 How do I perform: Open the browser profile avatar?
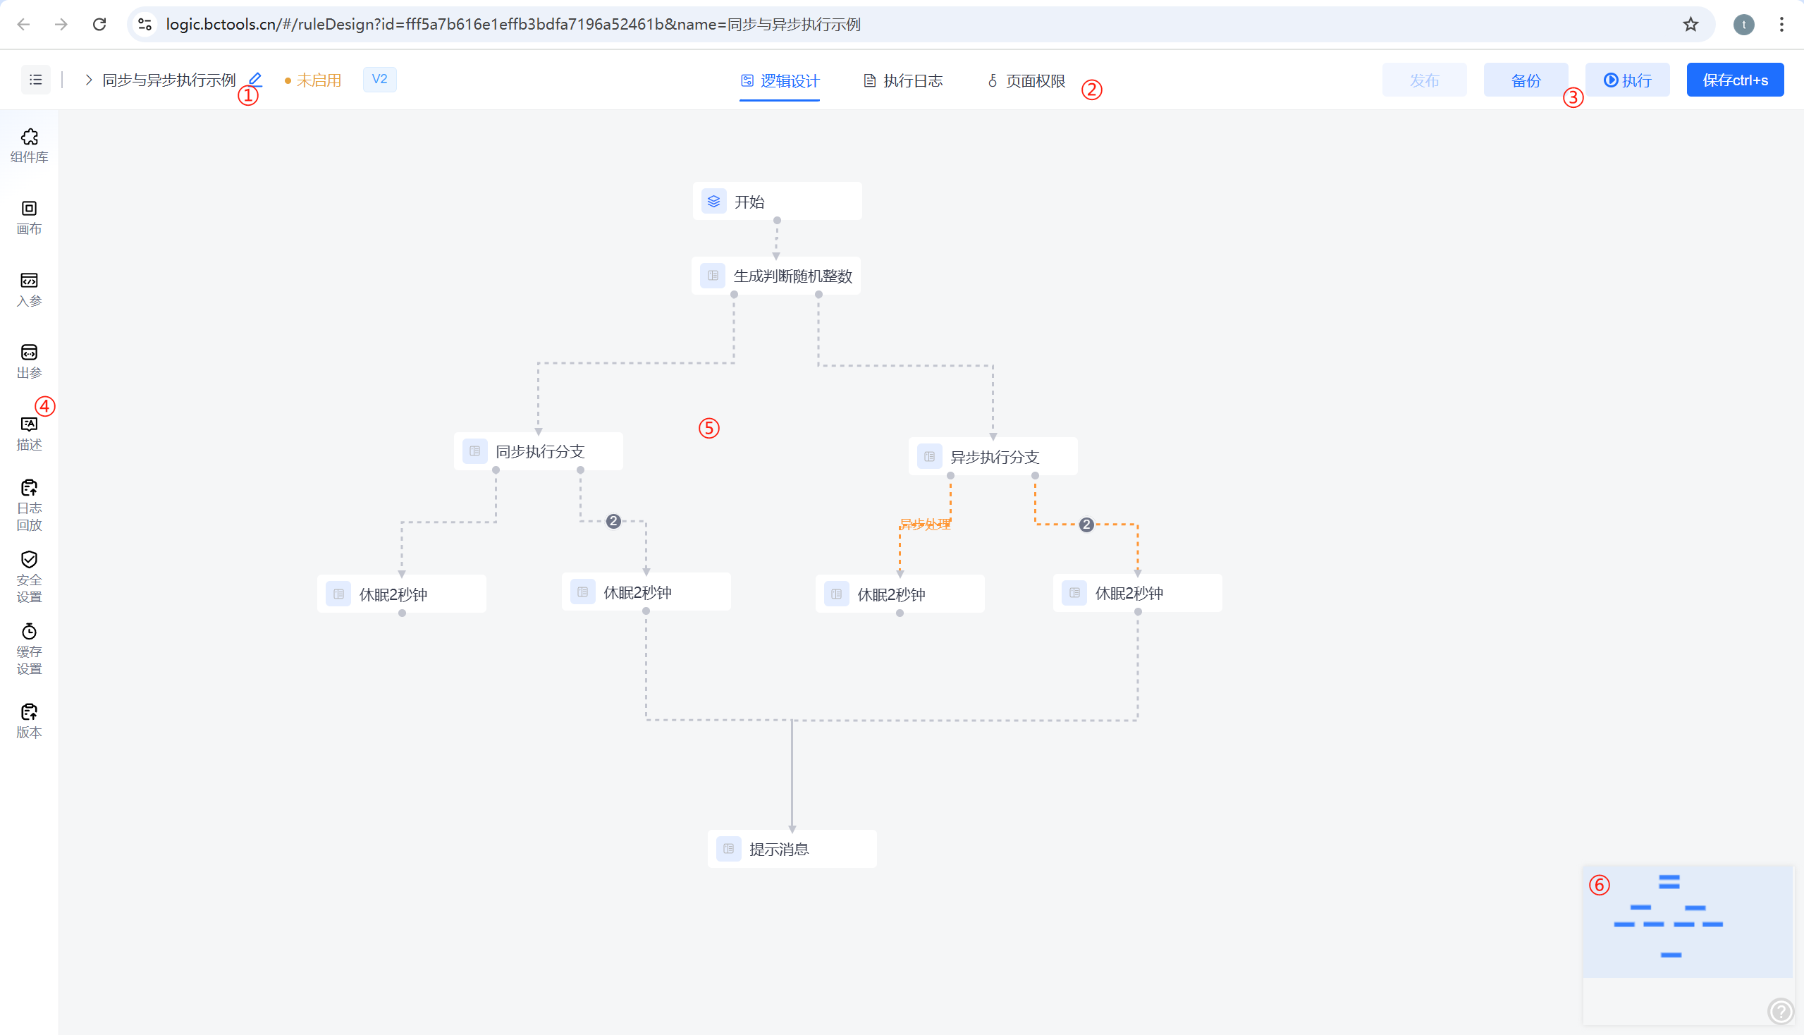point(1743,24)
